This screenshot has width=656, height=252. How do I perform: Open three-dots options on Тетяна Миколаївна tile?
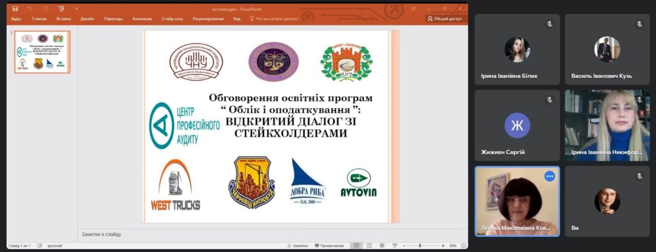point(549,177)
